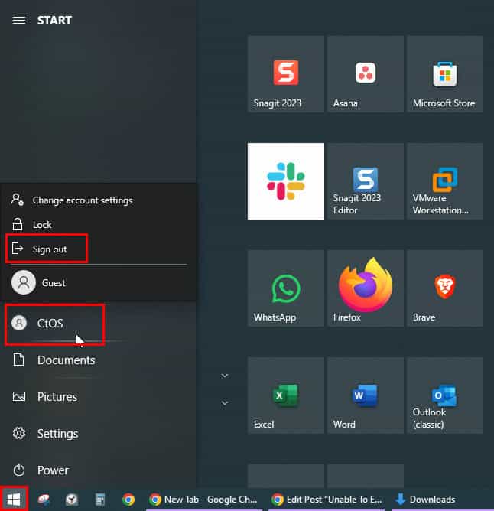Open the calculator icon in taskbar
Viewport: 494px width, 511px height.
pos(100,500)
